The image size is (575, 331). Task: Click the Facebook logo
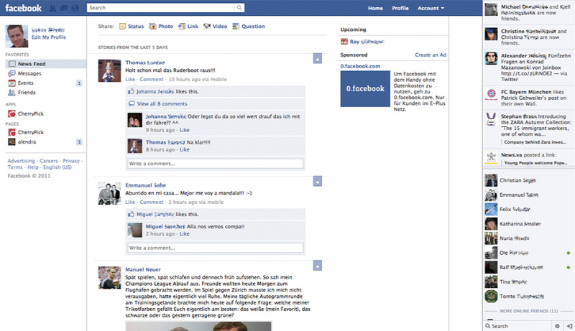[x=24, y=8]
